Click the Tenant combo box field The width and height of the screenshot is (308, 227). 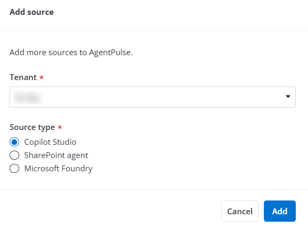tap(153, 97)
